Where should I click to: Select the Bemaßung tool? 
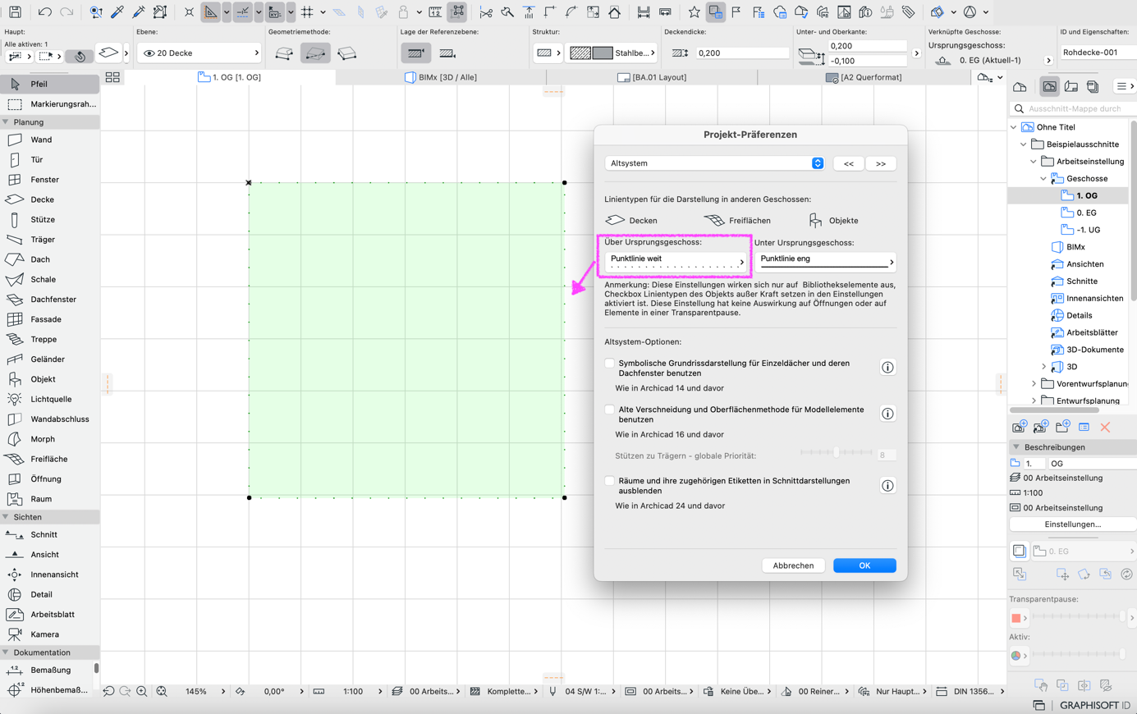pos(49,670)
